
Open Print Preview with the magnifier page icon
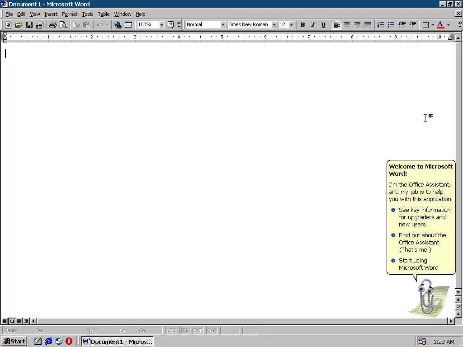[63, 25]
